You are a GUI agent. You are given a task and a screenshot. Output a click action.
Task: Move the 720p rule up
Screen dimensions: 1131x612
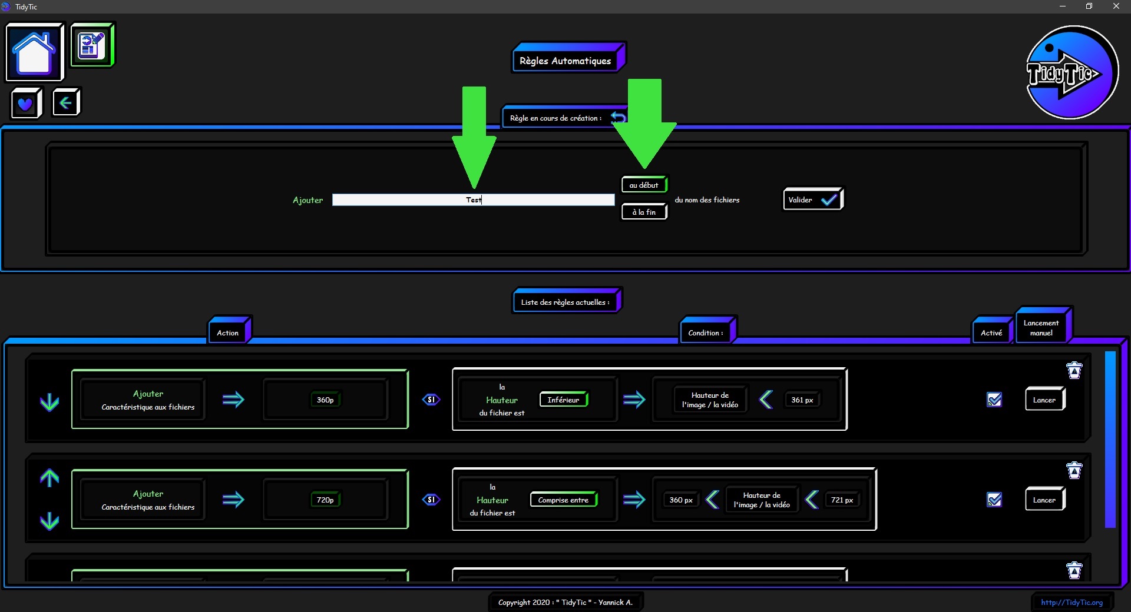(x=49, y=478)
